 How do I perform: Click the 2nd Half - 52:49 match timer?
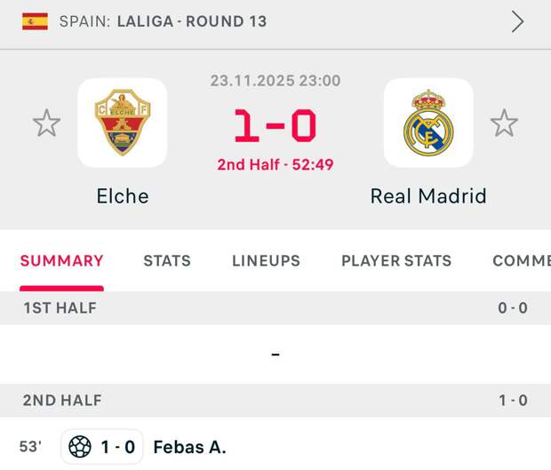275,164
